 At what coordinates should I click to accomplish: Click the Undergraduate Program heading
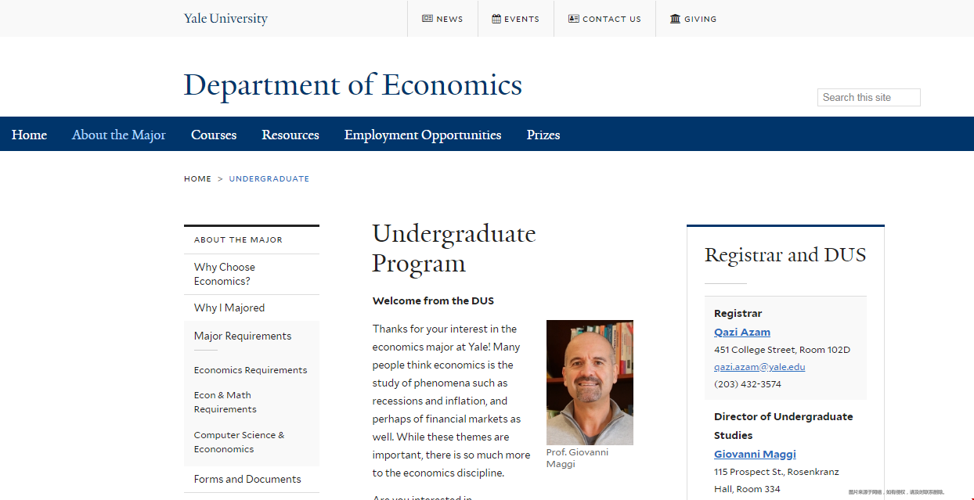[454, 248]
